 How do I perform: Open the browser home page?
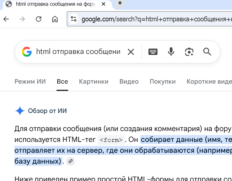pos(55,19)
